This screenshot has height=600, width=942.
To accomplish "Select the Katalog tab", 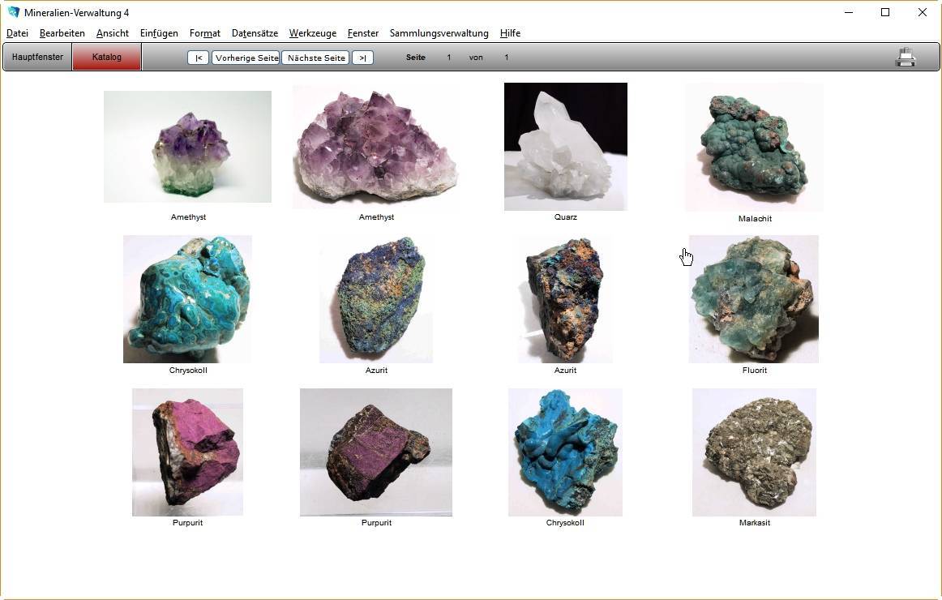I will tap(107, 58).
